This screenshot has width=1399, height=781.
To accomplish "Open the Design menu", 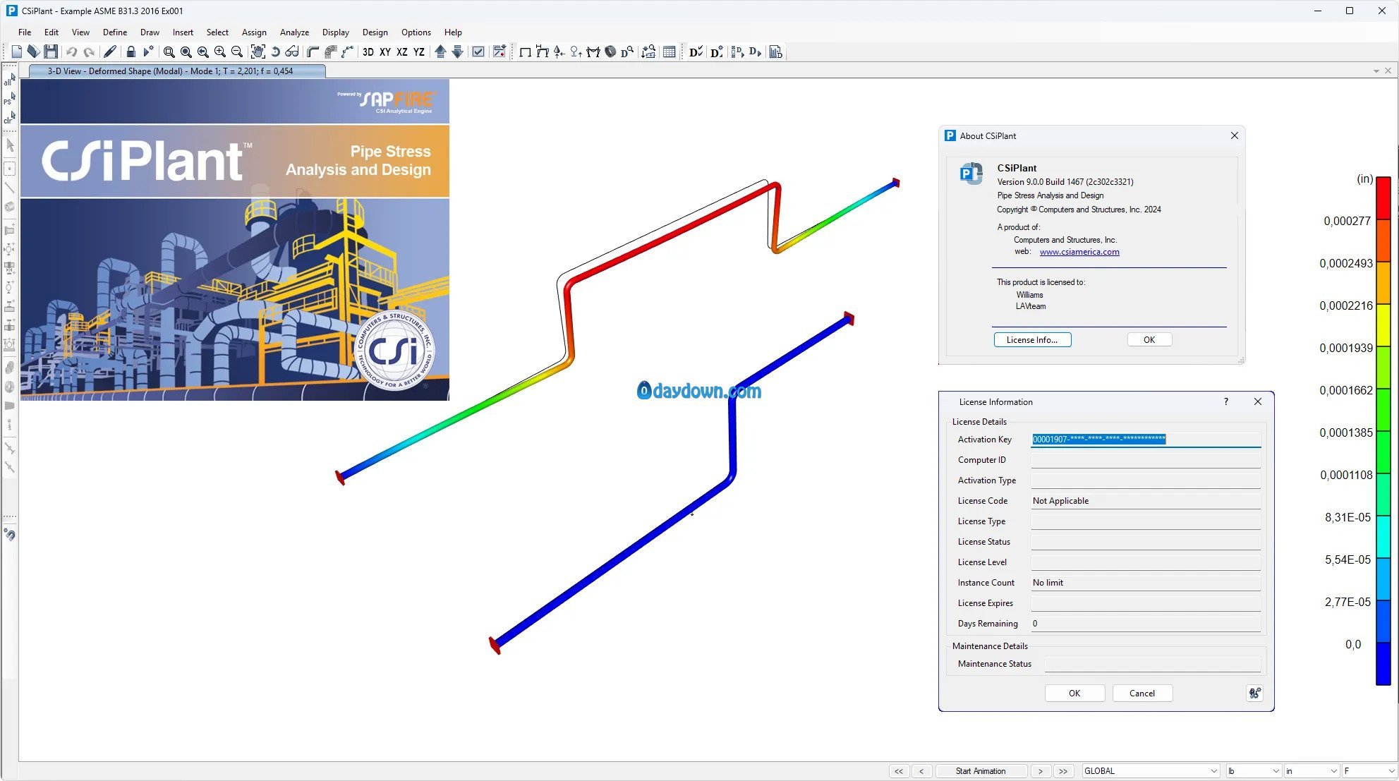I will click(x=375, y=32).
